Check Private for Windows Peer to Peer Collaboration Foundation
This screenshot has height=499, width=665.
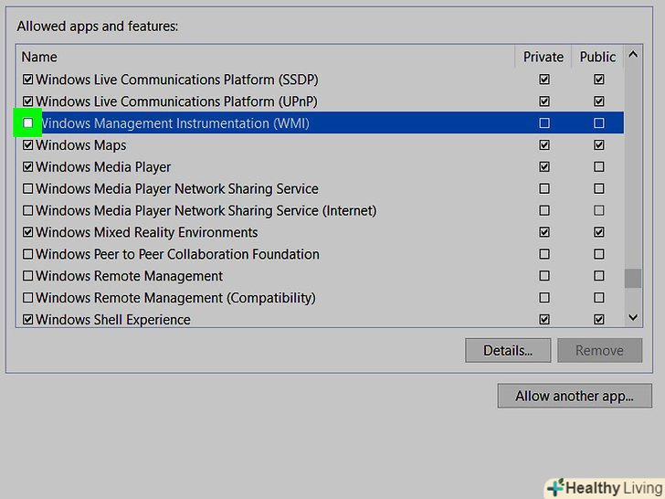coord(544,254)
